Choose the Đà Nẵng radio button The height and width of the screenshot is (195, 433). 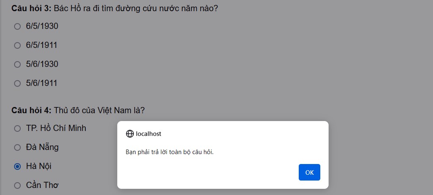click(x=17, y=147)
